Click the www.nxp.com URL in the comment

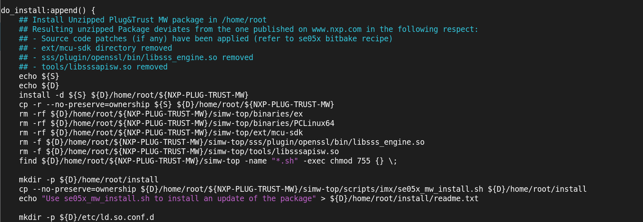(336, 29)
